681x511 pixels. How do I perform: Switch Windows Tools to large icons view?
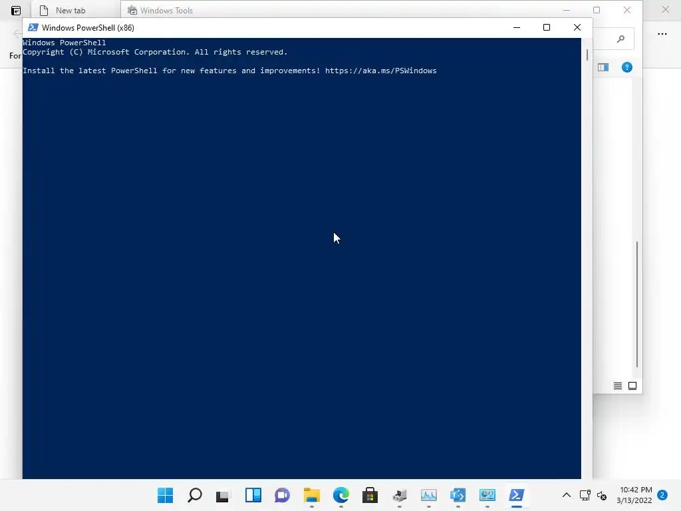tap(632, 386)
